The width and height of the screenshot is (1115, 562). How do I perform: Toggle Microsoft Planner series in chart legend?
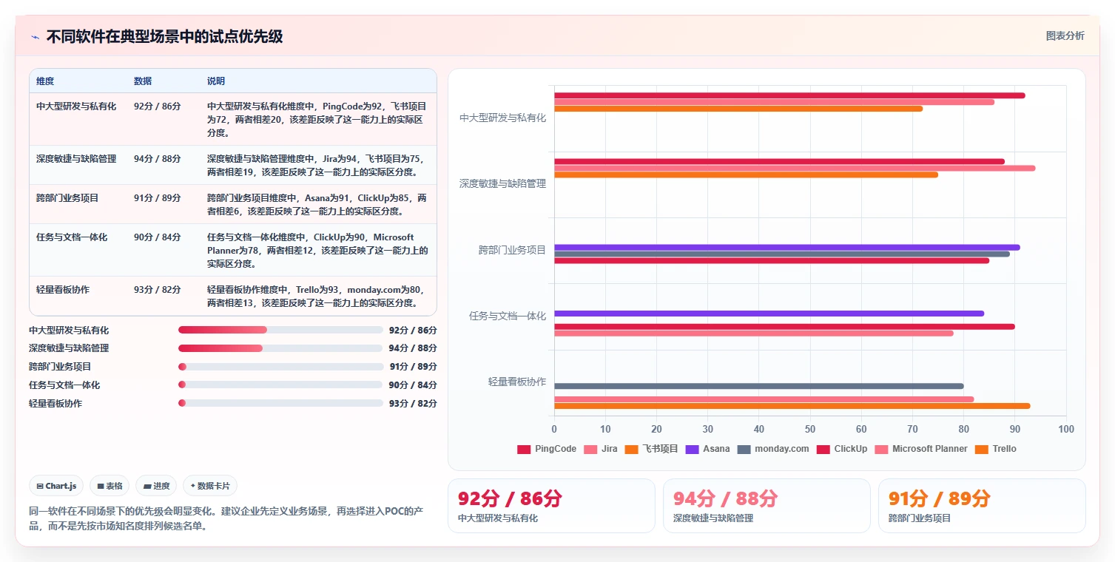coord(921,449)
